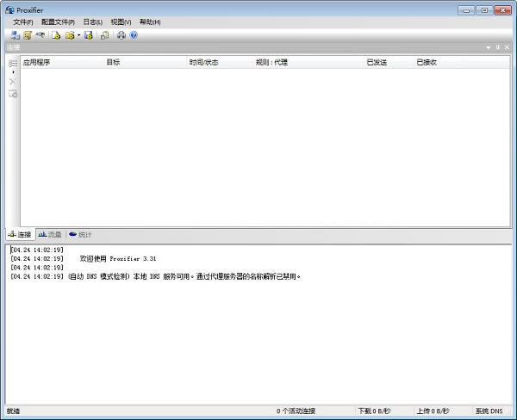Open the Proxy Servers settings toolbar icon
Viewport: 517px width, 420px height.
click(x=15, y=35)
